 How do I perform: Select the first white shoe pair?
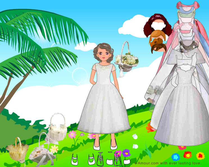click(75, 160)
